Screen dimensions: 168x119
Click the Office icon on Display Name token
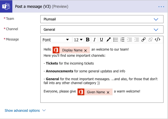pyautogui.click(x=56, y=50)
